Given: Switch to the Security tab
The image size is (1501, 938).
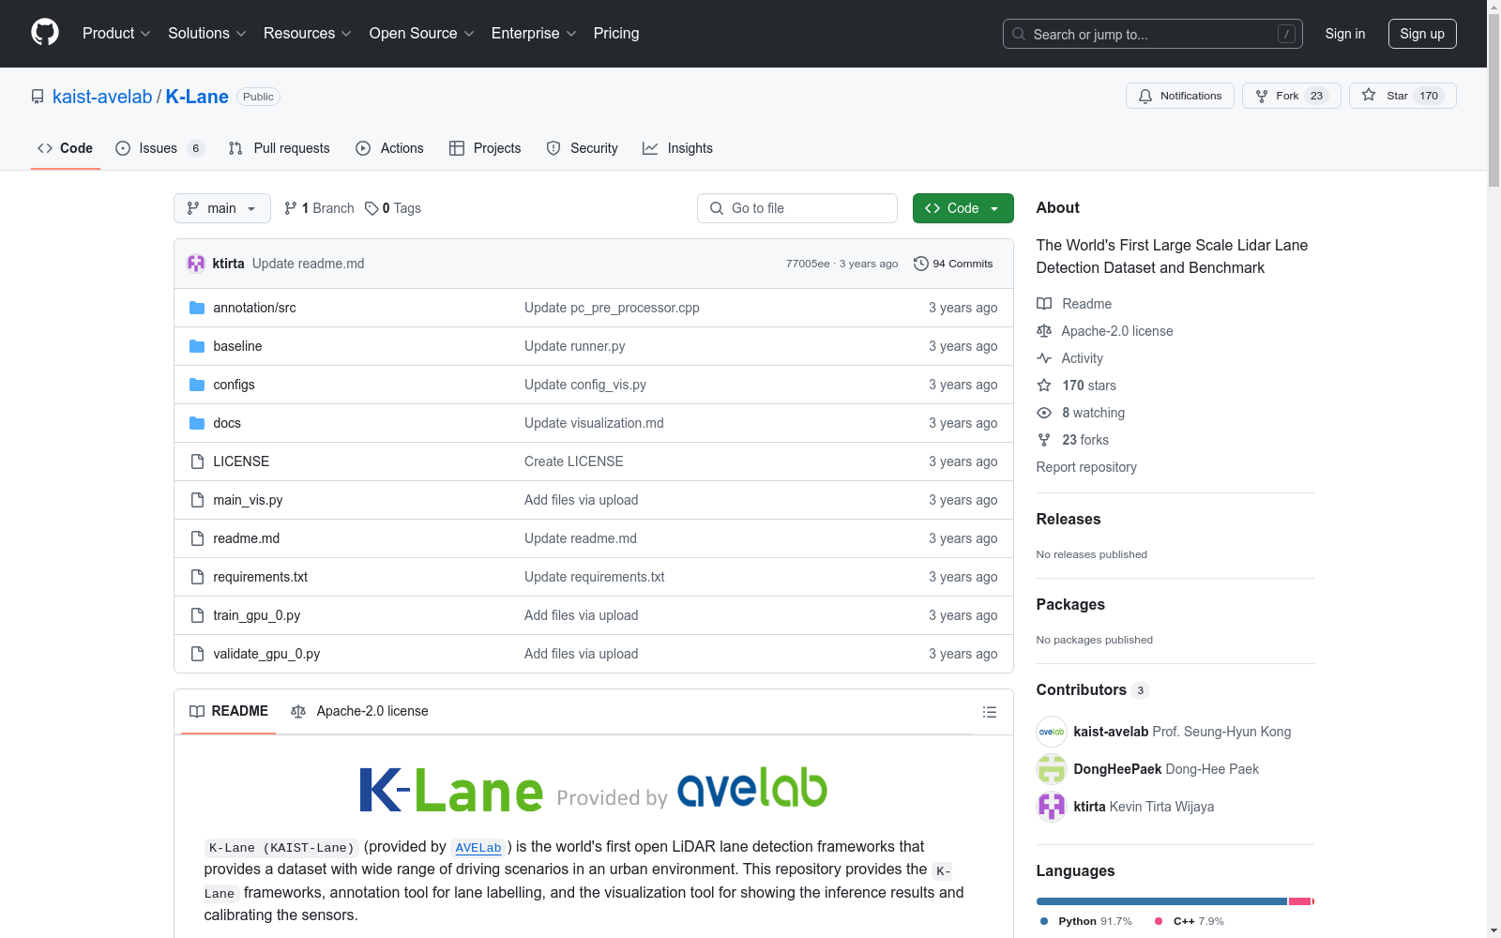Looking at the screenshot, I should [x=583, y=148].
